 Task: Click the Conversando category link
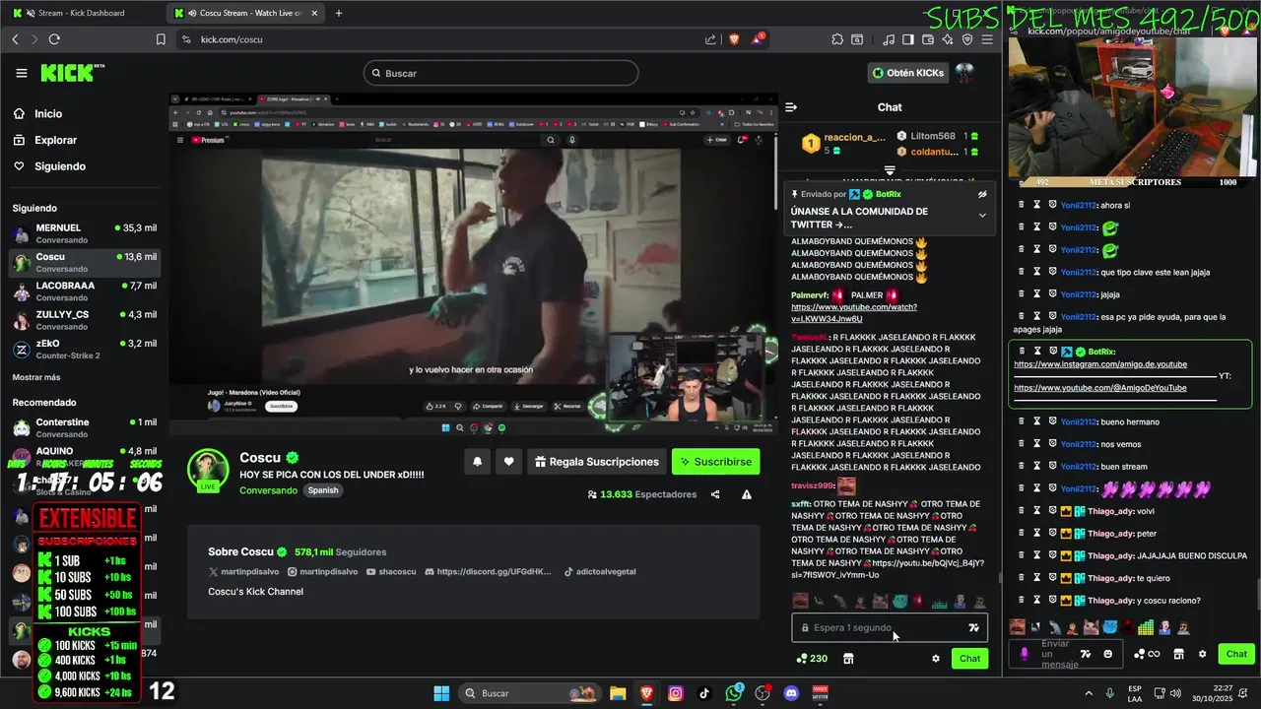pos(268,490)
